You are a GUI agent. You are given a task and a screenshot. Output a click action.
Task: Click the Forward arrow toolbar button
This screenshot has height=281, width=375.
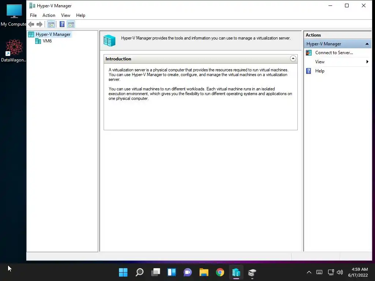pyautogui.click(x=40, y=24)
